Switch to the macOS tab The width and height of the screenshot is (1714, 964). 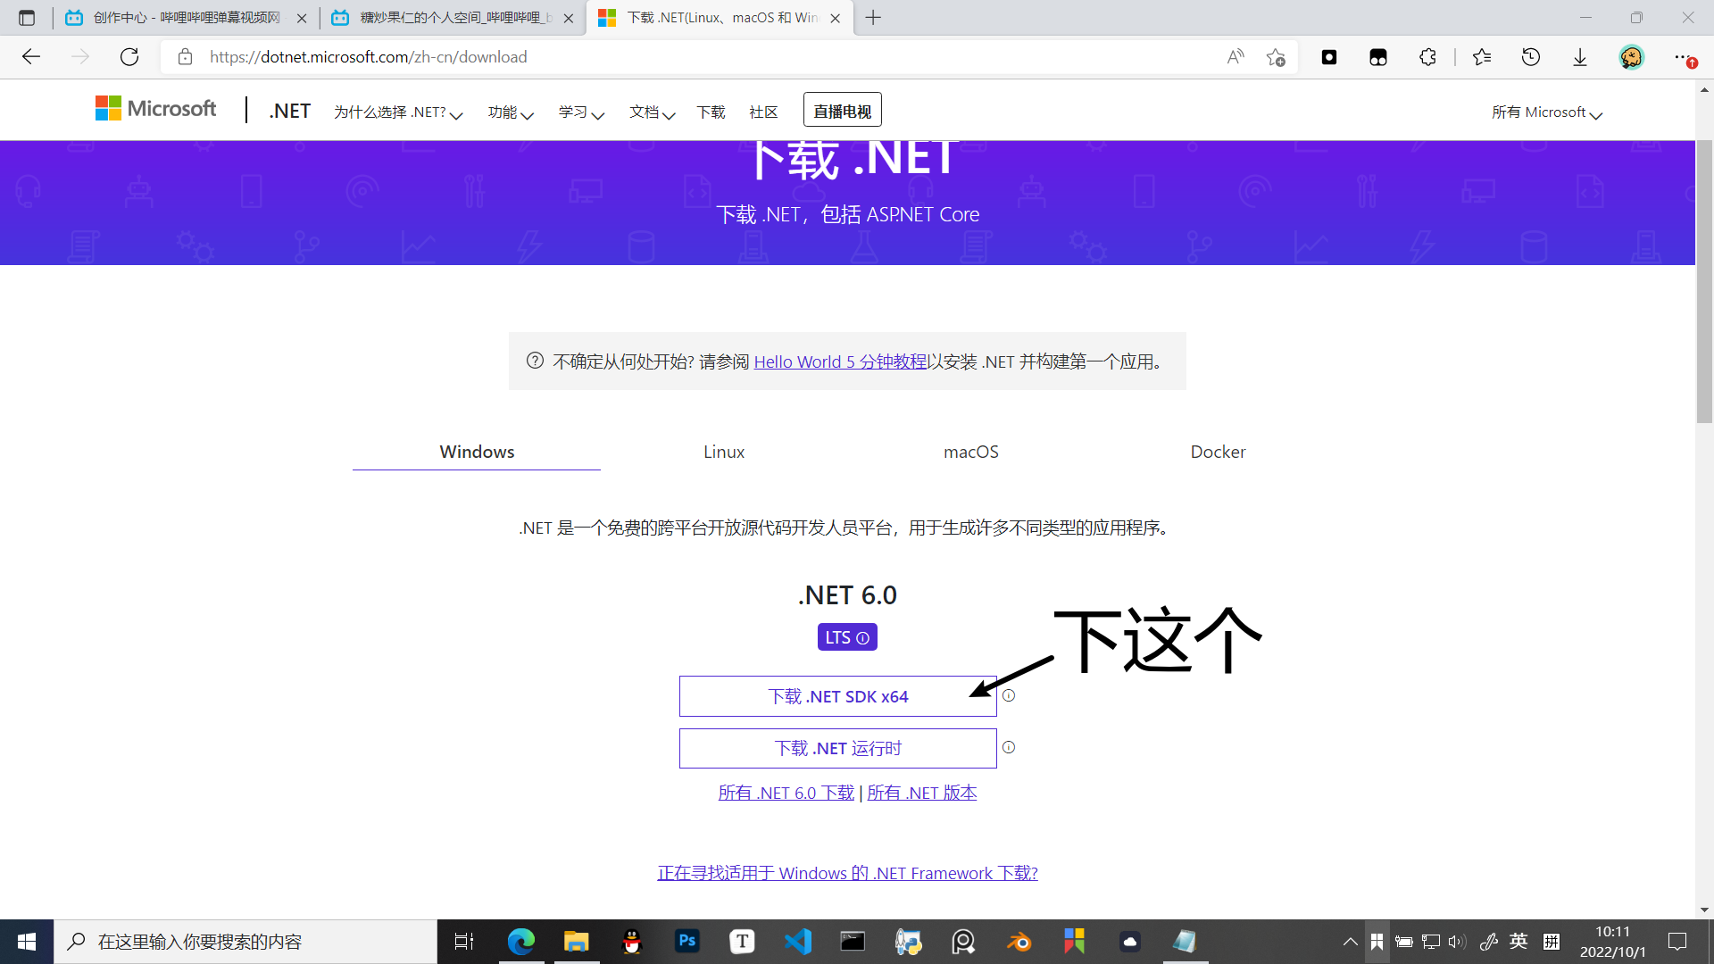click(x=971, y=452)
